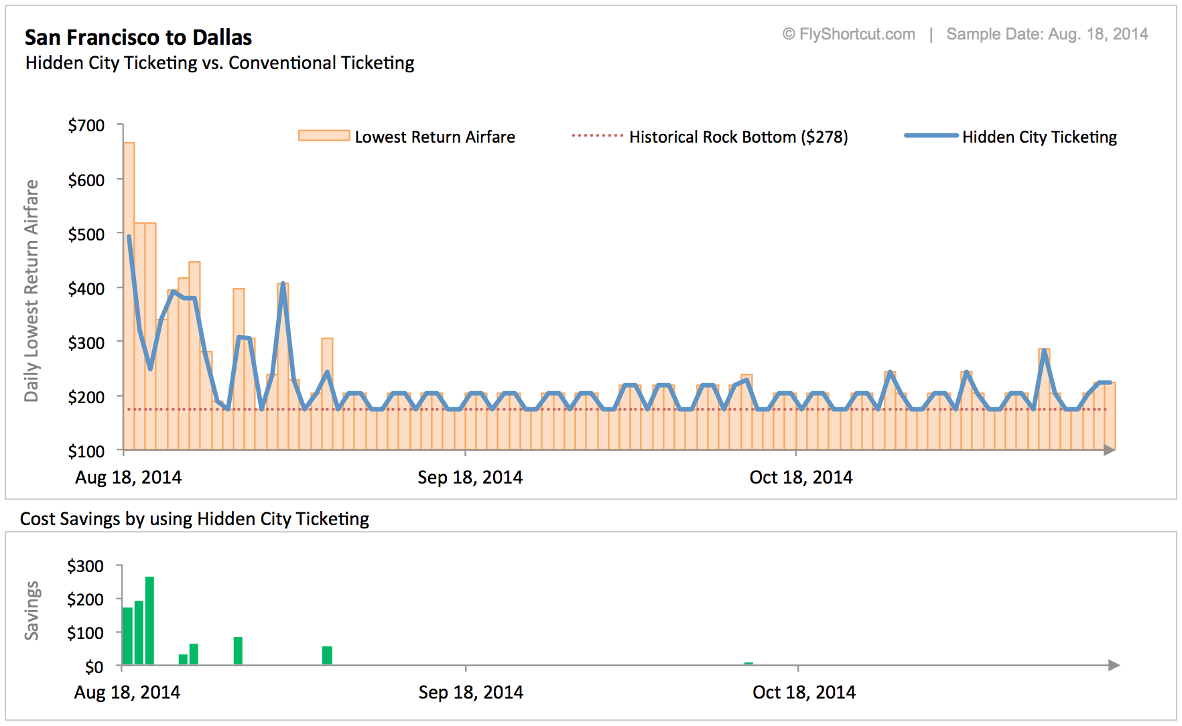Screen dimensions: 1182x726
Task: Click the Hidden City Ticketing blue legend line
Action: pos(931,136)
